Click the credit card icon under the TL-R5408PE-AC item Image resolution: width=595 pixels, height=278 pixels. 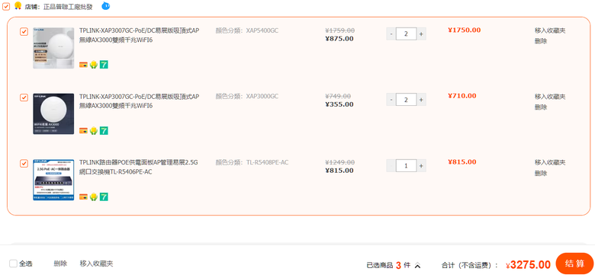83,197
